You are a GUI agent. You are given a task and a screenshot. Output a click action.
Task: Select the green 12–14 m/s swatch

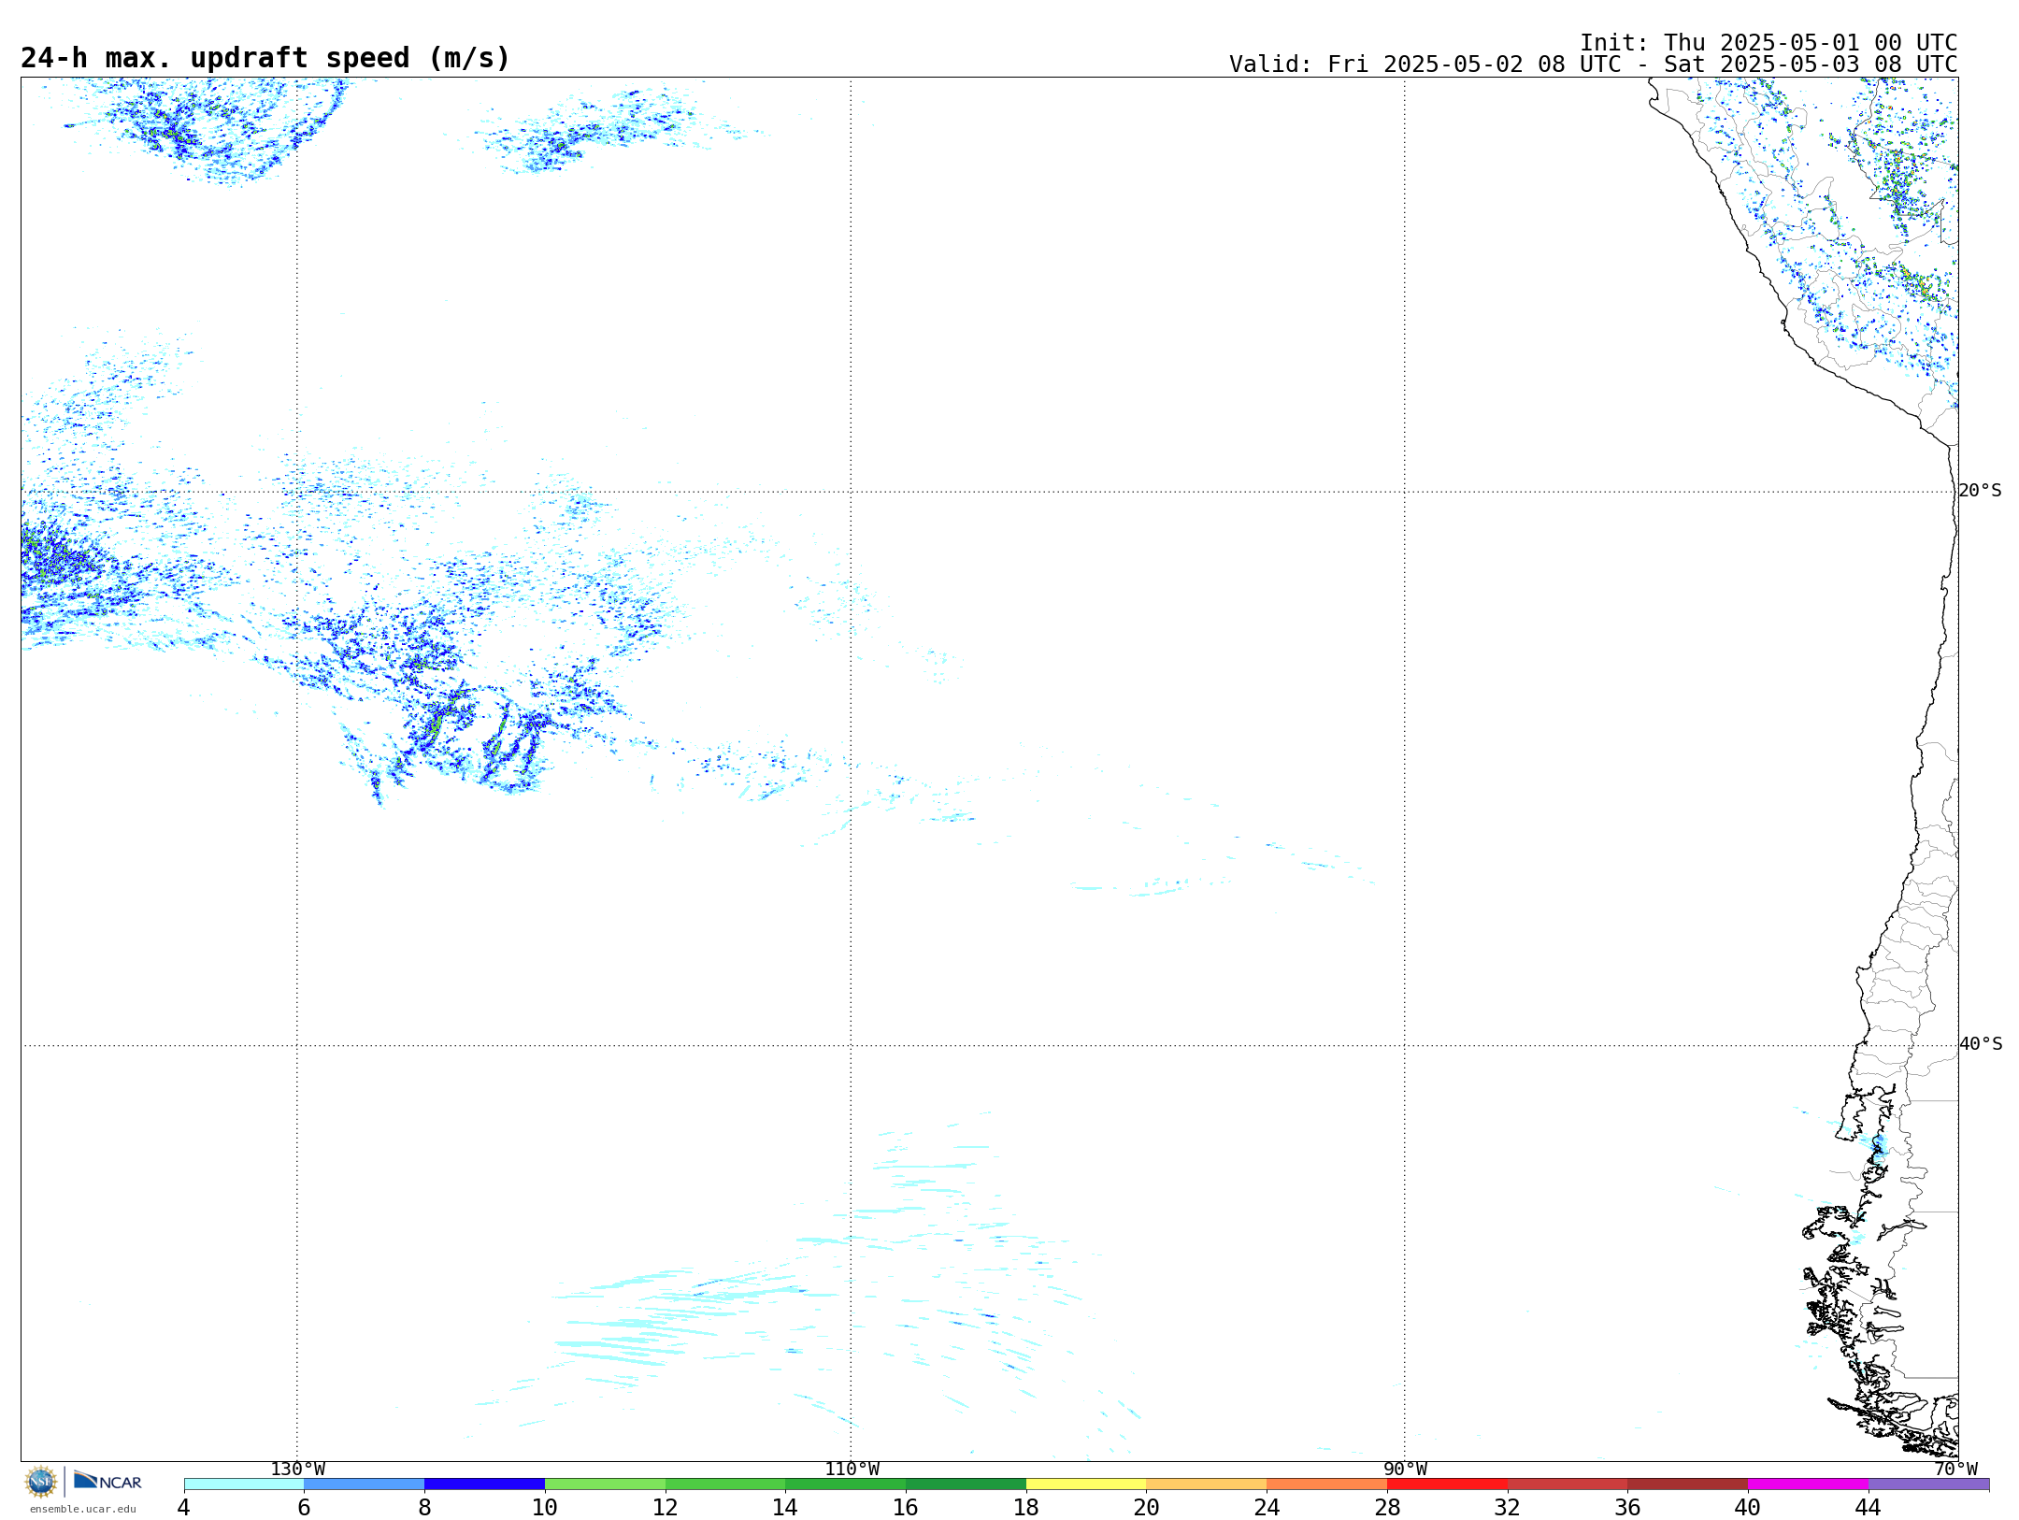(725, 1484)
